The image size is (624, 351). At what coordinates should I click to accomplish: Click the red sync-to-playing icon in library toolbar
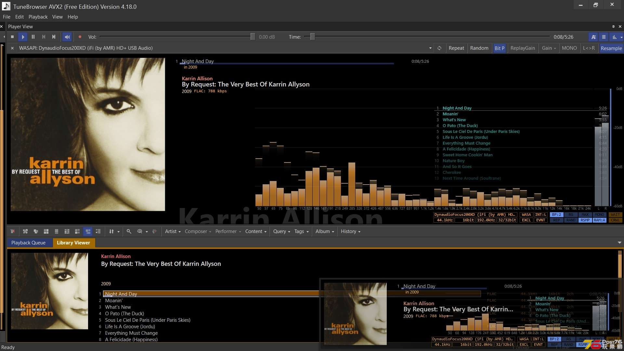pos(12,231)
